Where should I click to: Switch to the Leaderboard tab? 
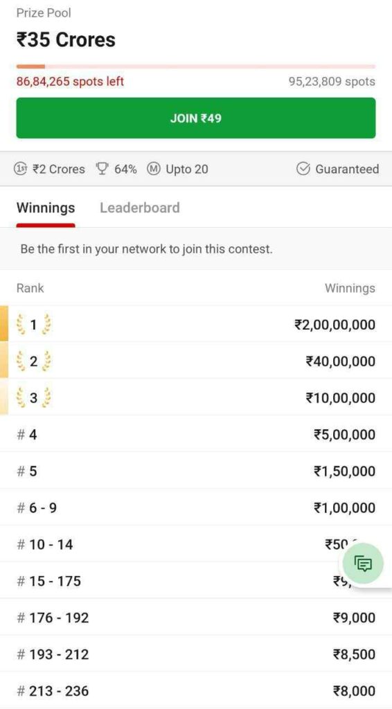pos(140,208)
